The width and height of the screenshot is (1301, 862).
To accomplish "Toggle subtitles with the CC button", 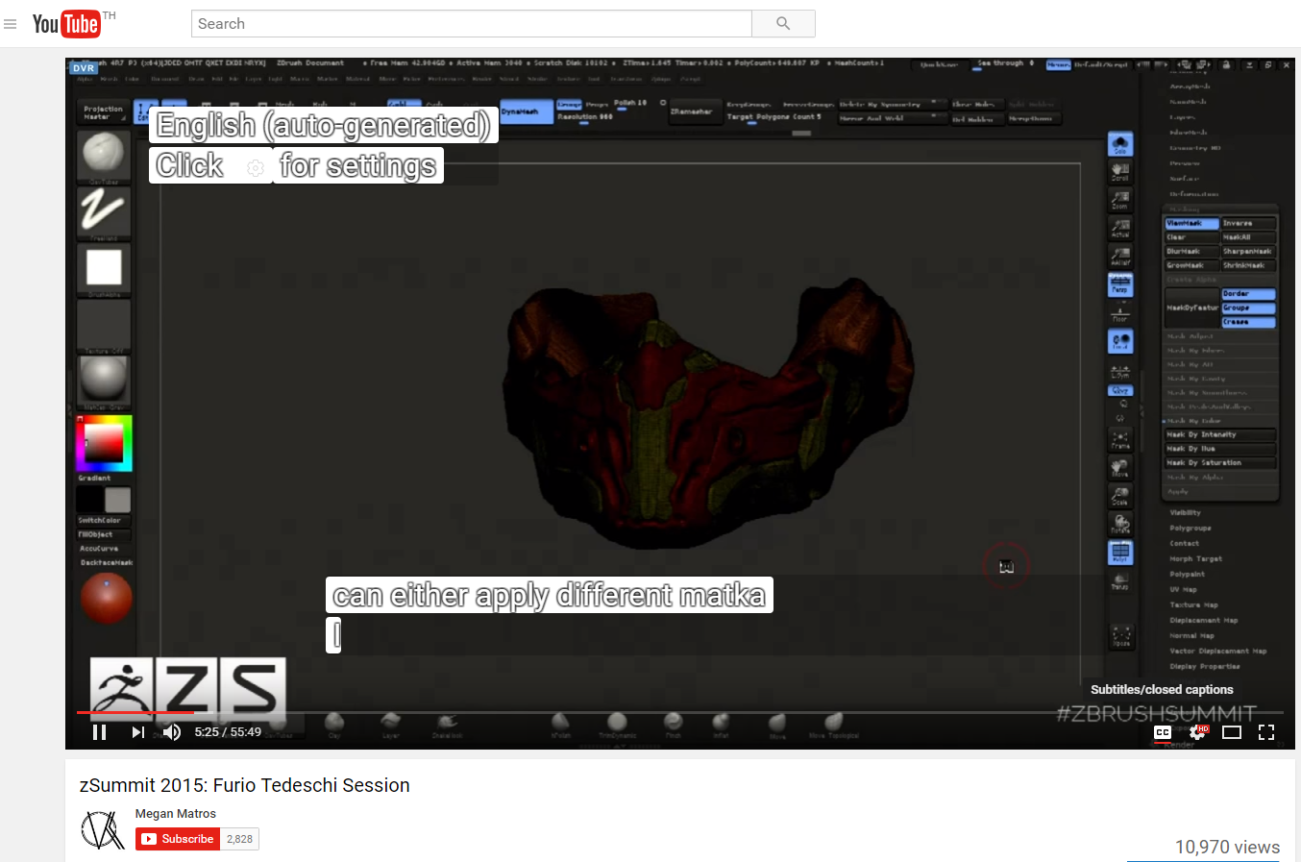I will point(1163,732).
